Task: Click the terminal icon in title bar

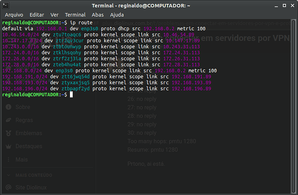Action: pyautogui.click(x=6, y=5)
